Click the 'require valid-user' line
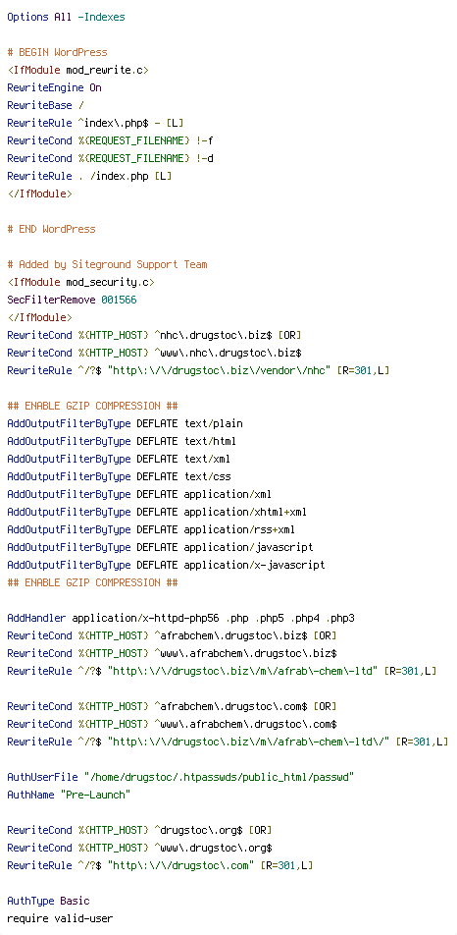The width and height of the screenshot is (457, 935). (60, 918)
